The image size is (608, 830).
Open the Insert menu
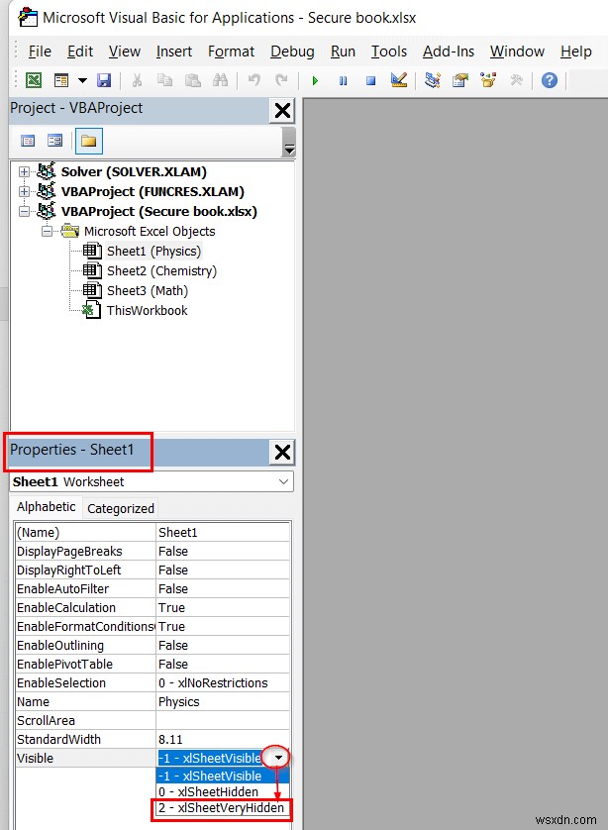(174, 52)
